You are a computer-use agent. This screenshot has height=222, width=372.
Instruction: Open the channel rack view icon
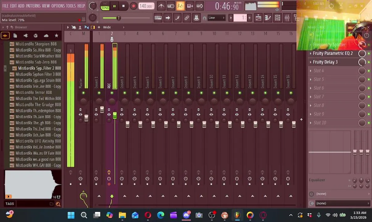(277, 18)
